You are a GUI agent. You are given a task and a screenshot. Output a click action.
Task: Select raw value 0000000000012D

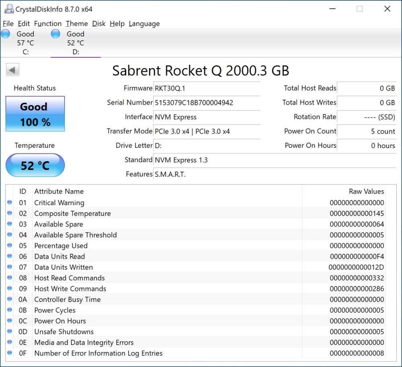(356, 268)
